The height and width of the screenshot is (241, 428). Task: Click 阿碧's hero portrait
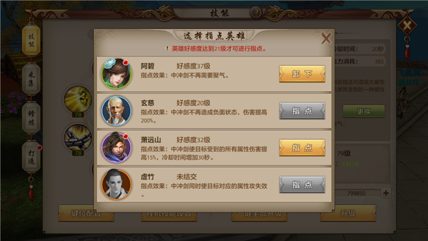point(117,74)
